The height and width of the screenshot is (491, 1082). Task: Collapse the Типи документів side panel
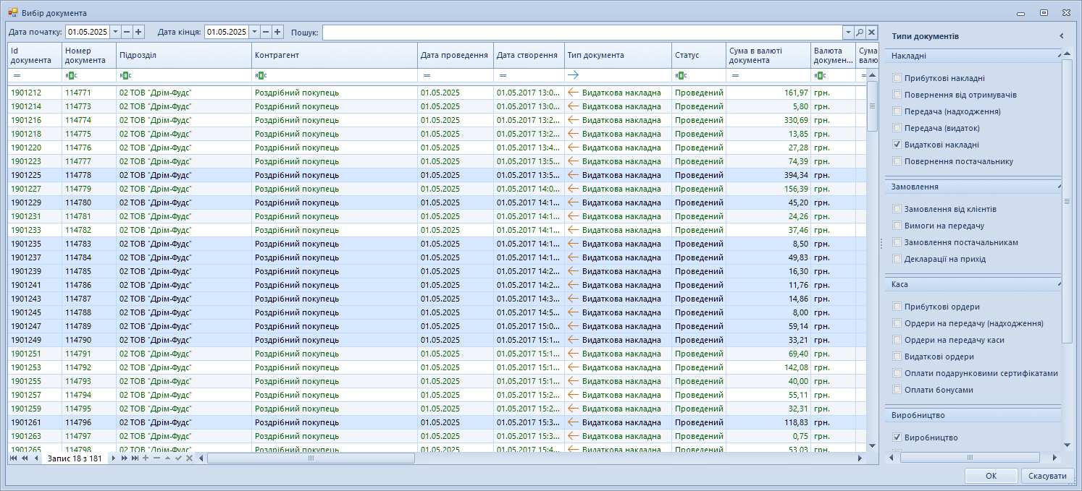coord(1061,36)
